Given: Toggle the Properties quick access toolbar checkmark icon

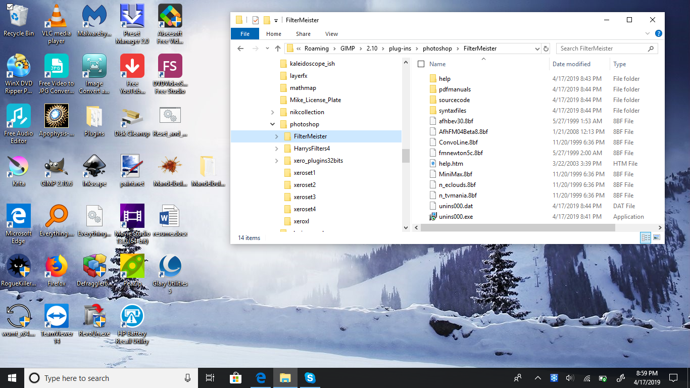Looking at the screenshot, I should click(x=255, y=20).
